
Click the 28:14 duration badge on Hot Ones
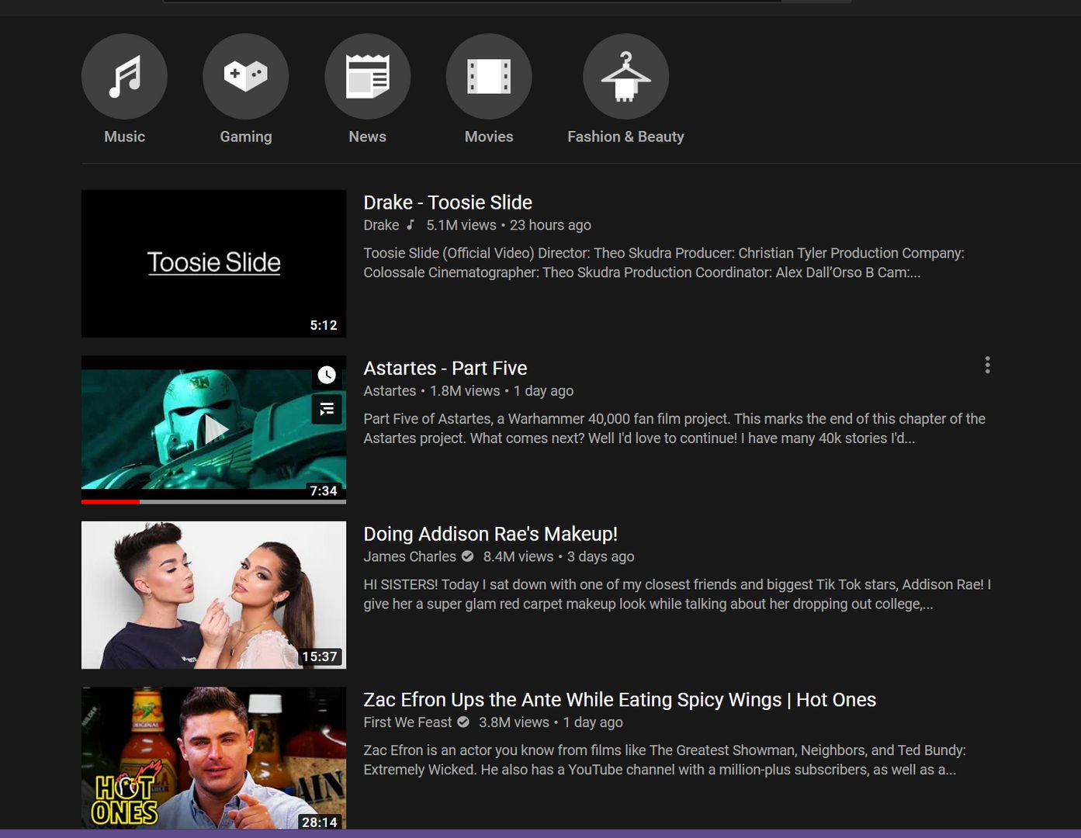[320, 822]
